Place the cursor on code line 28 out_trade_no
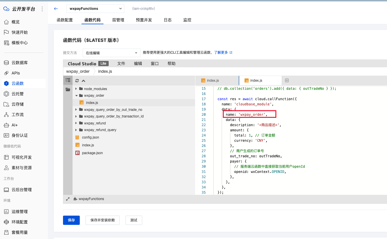The height and width of the screenshot is (239, 387). click(x=256, y=156)
